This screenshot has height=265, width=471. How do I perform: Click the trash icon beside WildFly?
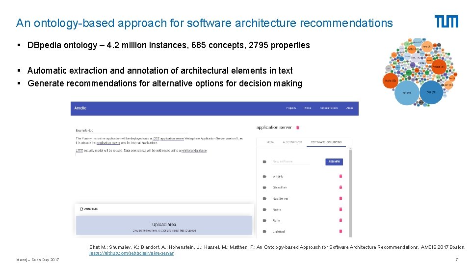pyautogui.click(x=340, y=176)
